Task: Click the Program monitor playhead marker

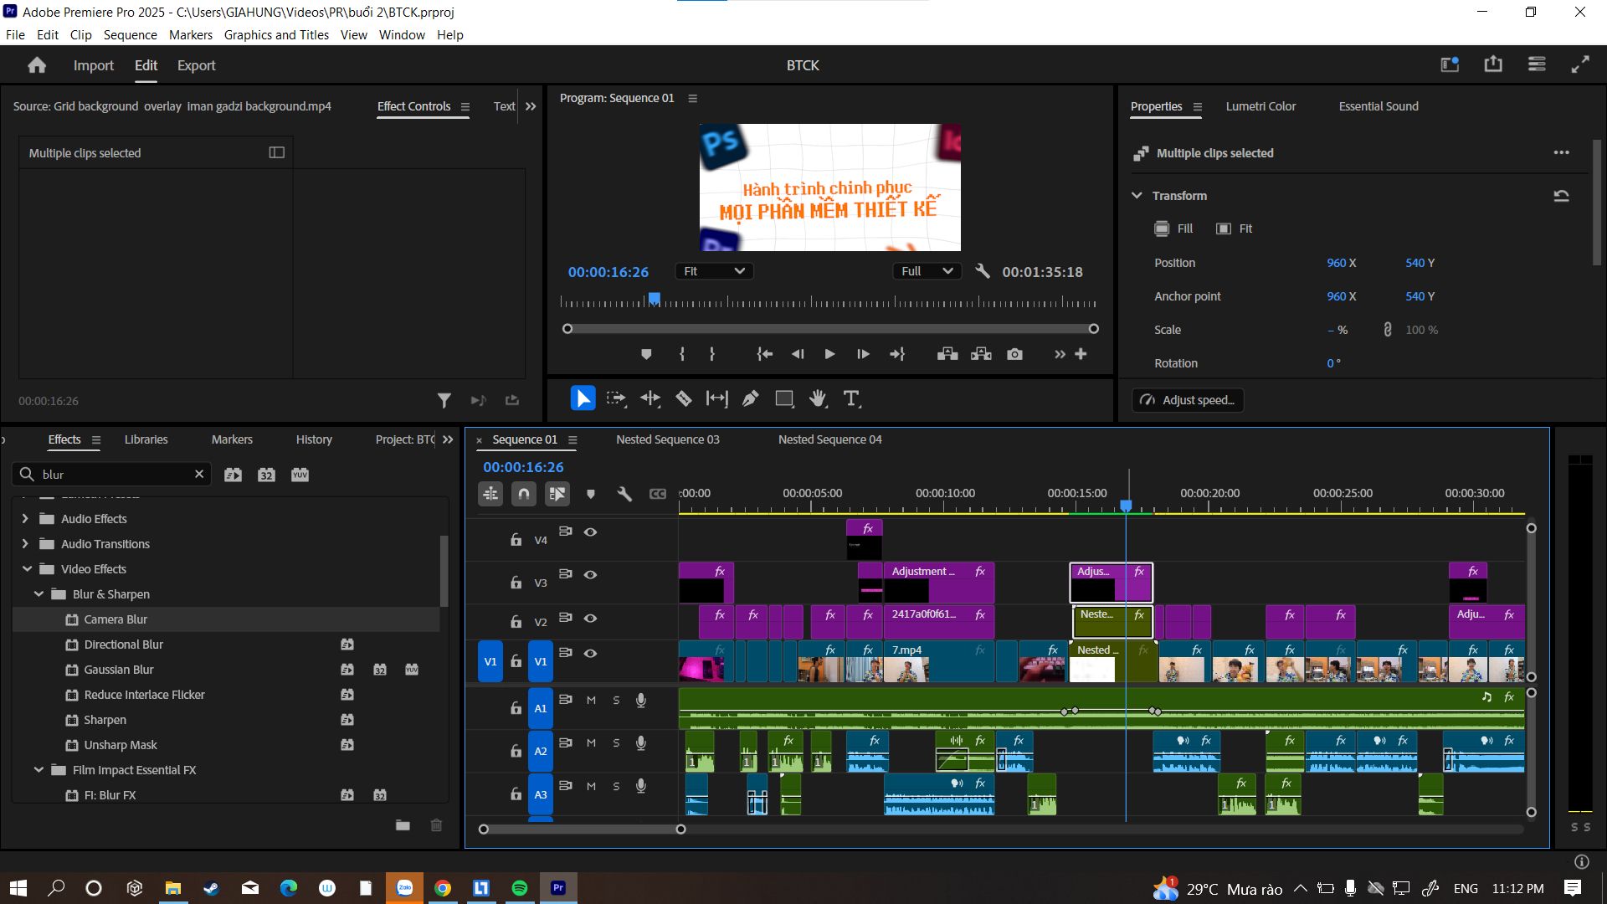Action: (655, 298)
